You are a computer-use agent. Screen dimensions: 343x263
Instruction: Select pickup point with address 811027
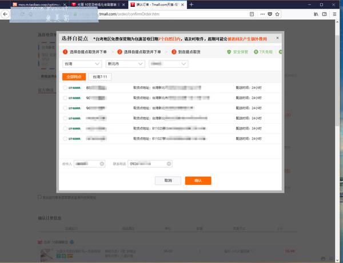65,139
